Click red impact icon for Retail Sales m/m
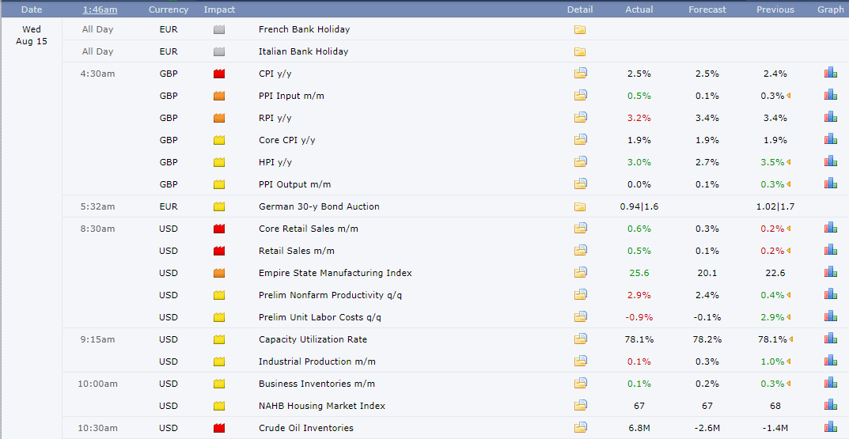 [219, 251]
